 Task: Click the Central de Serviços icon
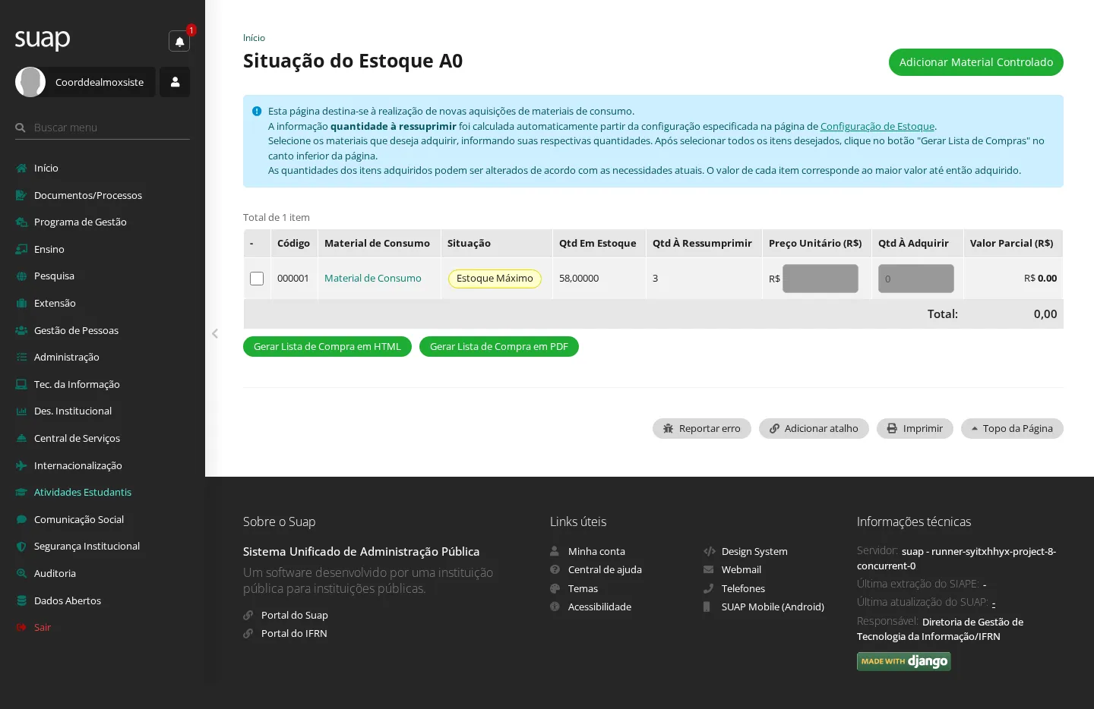tap(21, 438)
